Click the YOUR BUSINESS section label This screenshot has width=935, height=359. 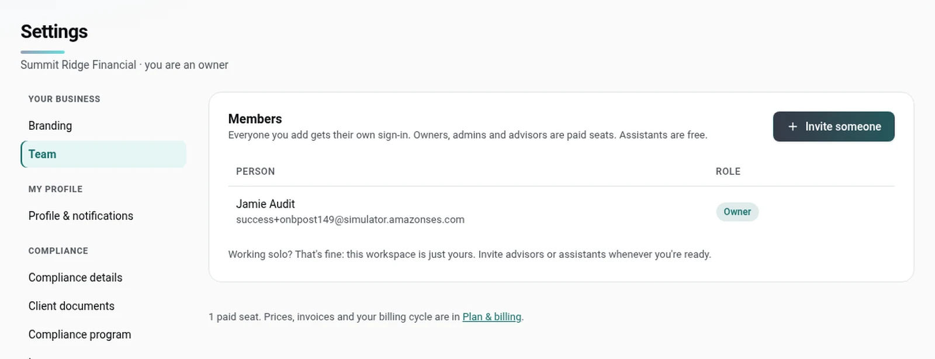(64, 99)
